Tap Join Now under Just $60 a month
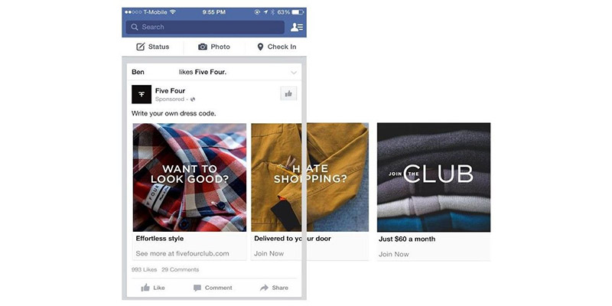 394,254
